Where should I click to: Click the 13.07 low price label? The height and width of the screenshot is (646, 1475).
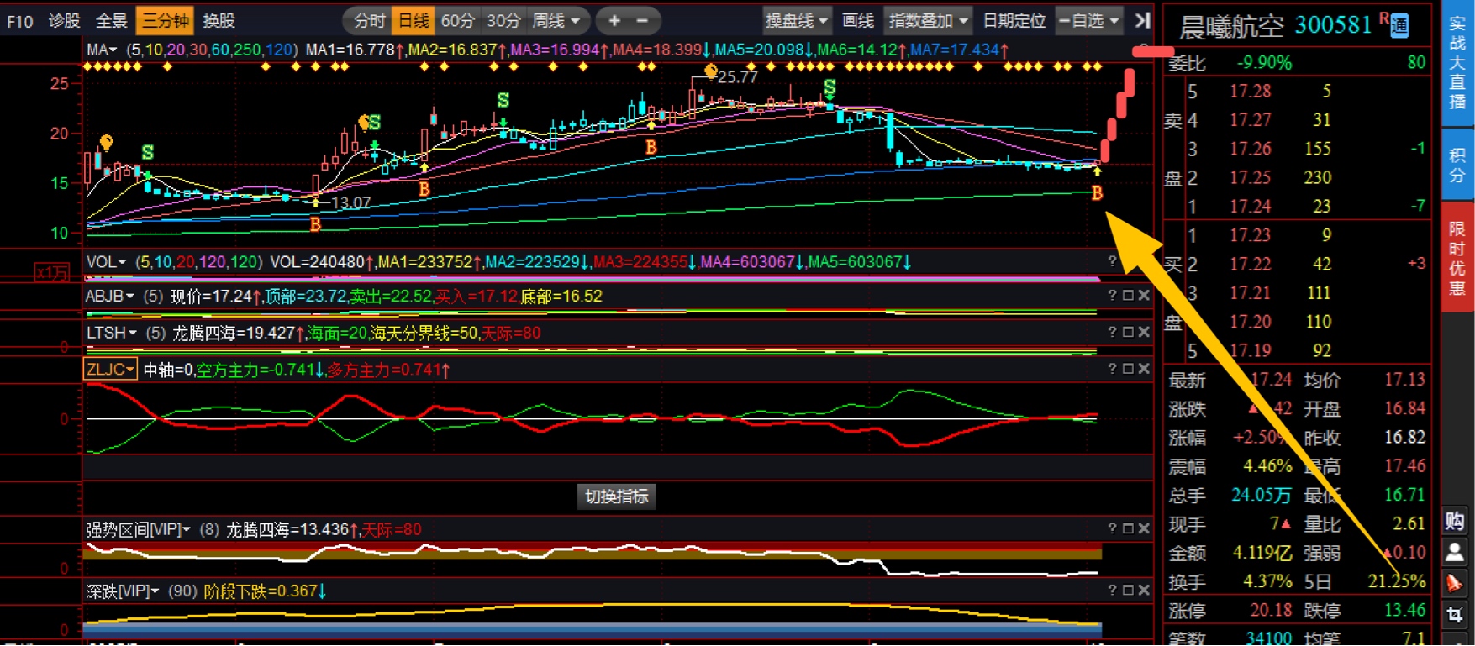(x=351, y=202)
